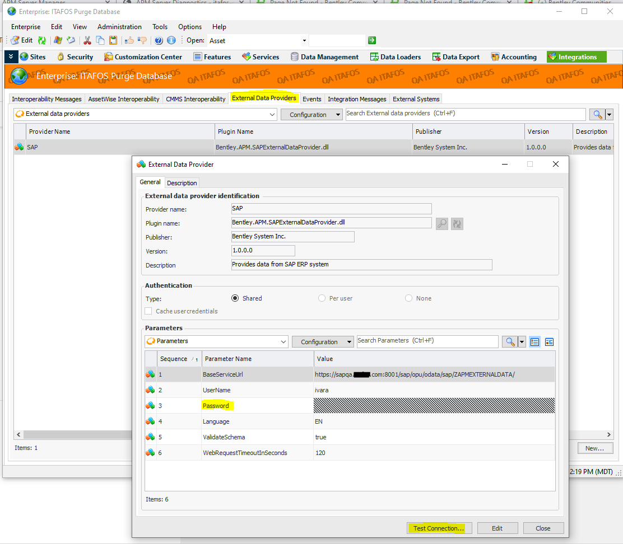Click the green refresh icon in toolbar
The image size is (623, 544).
(41, 40)
